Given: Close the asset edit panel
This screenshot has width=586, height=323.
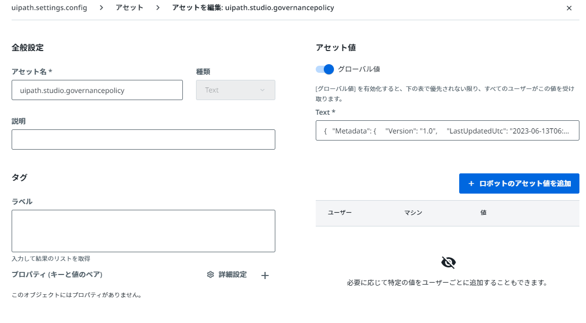Looking at the screenshot, I should pyautogui.click(x=569, y=8).
